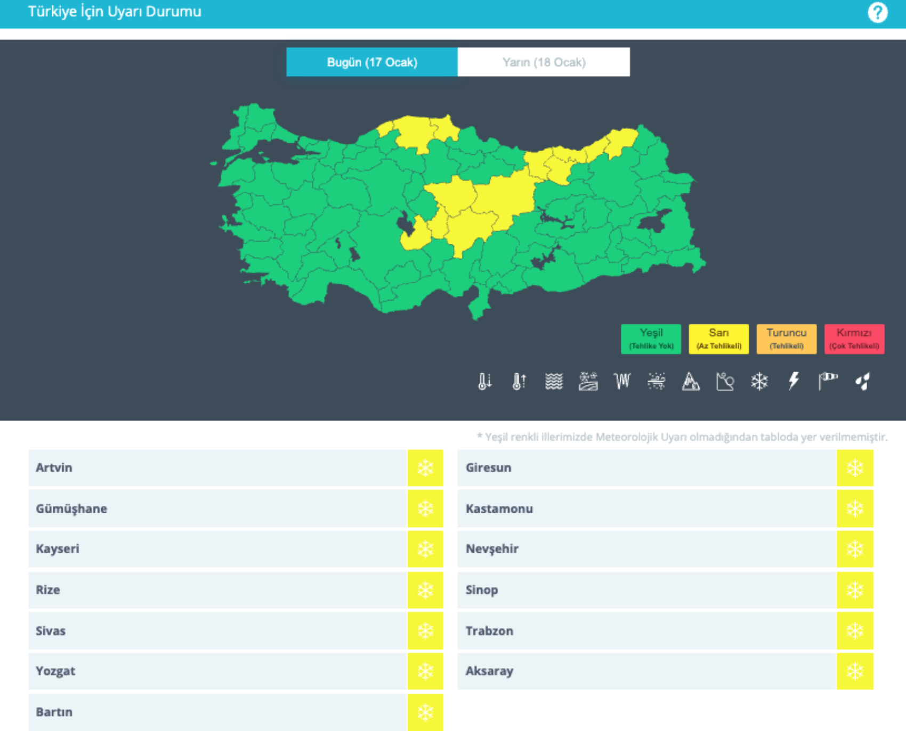906x731 pixels.
Task: Select the windsock wind warning icon
Action: pos(828,381)
